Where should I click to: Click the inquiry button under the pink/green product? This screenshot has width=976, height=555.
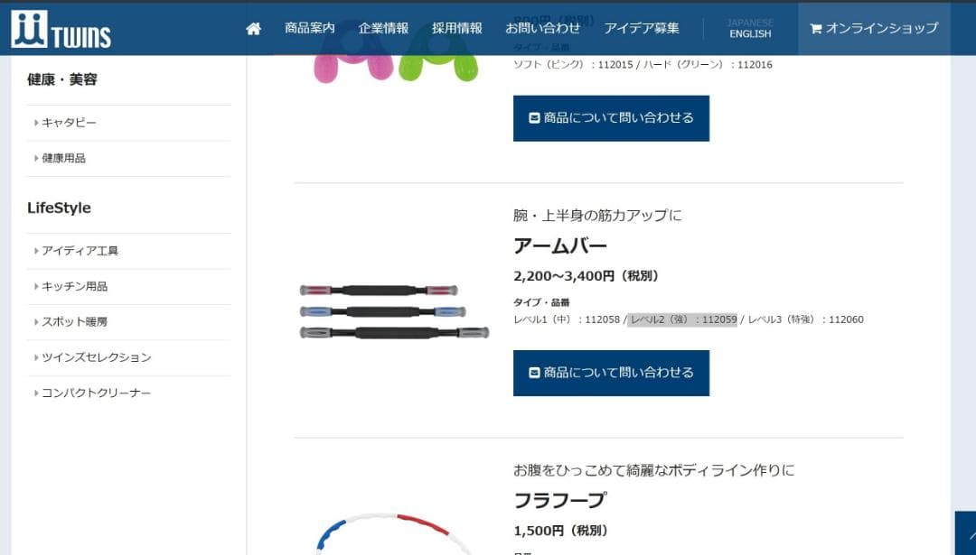[611, 118]
